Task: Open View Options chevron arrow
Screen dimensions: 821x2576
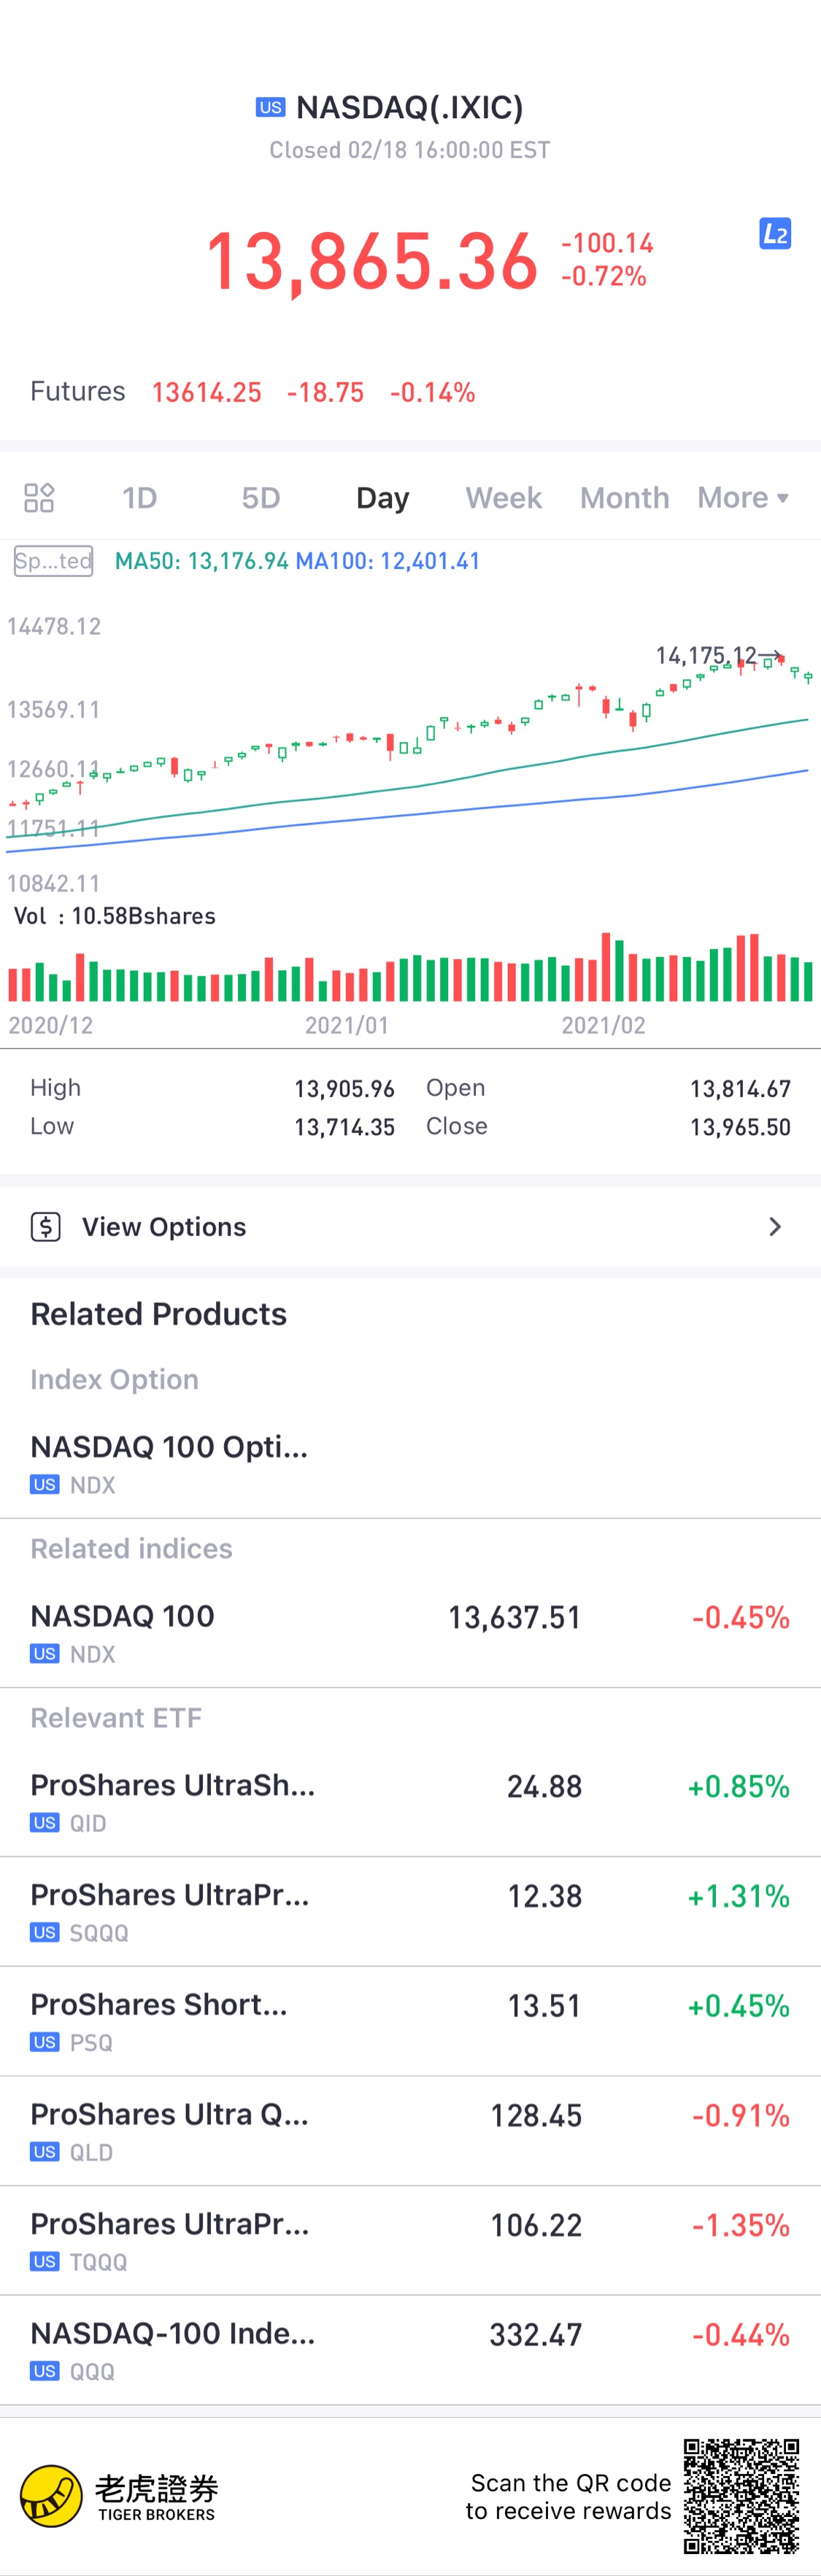Action: click(774, 1227)
